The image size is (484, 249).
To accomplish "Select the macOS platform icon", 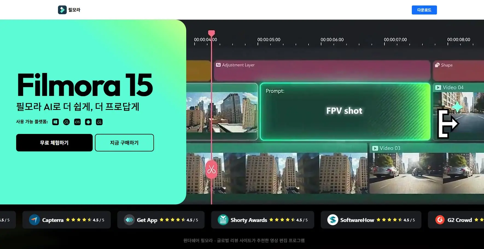I will (x=66, y=122).
